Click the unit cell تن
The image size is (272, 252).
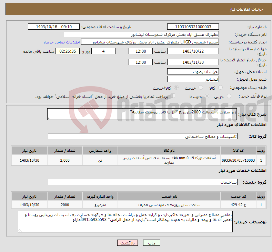(x=100, y=160)
